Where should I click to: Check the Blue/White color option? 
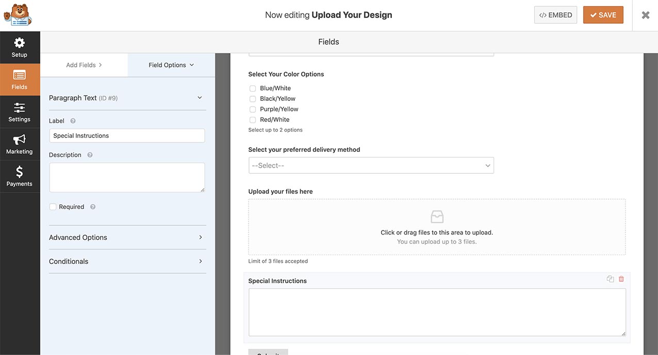point(252,88)
